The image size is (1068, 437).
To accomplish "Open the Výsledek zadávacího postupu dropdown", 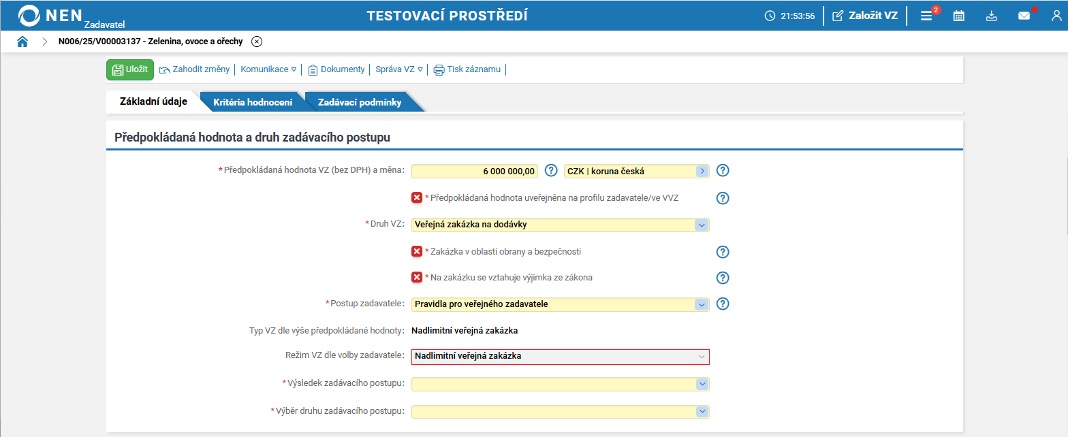I will click(701, 384).
